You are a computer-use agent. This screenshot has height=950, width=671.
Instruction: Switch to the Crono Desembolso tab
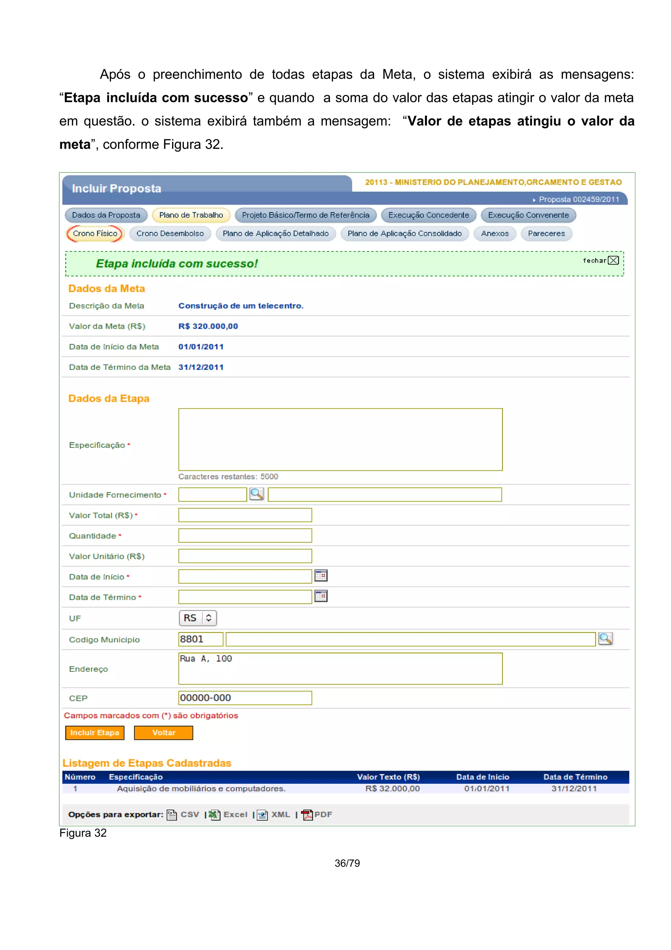coord(170,234)
